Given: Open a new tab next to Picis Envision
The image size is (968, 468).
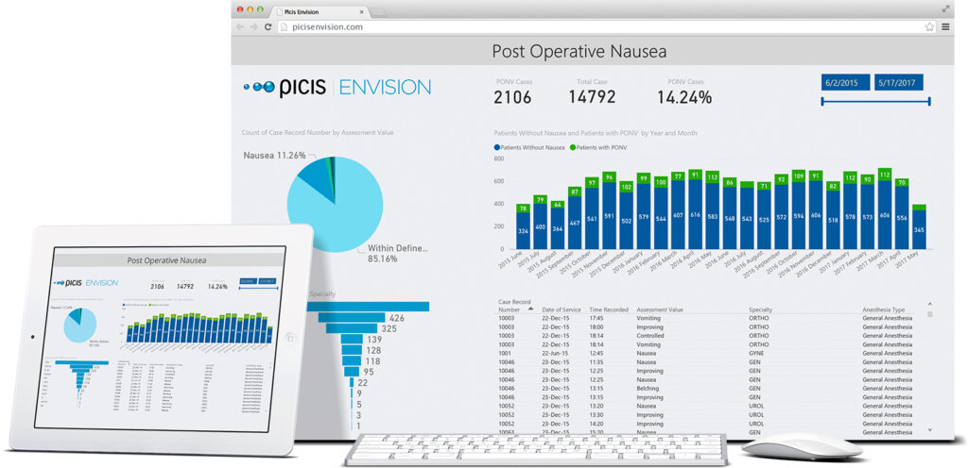Looking at the screenshot, I should pos(378,11).
